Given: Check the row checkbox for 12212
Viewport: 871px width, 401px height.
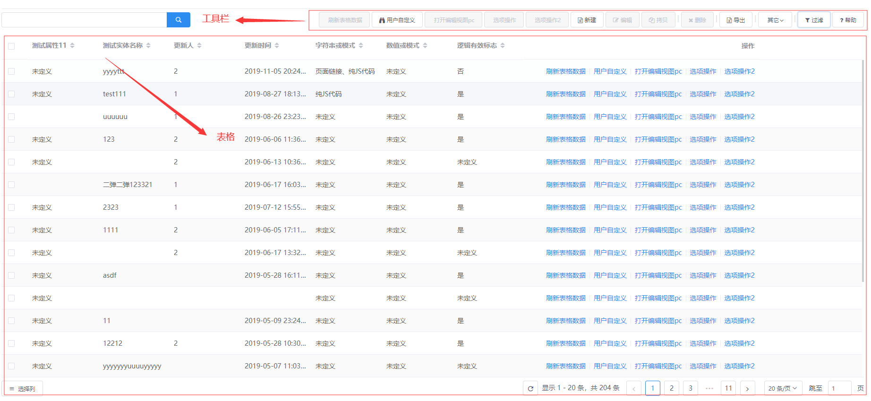Looking at the screenshot, I should click(11, 343).
